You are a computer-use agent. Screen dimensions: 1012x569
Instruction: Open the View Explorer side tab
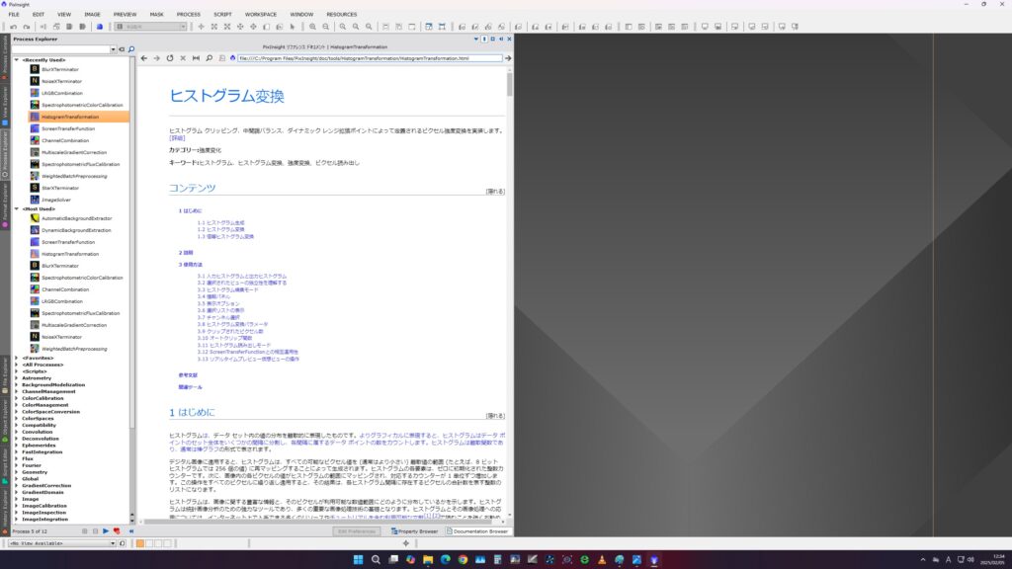5,105
